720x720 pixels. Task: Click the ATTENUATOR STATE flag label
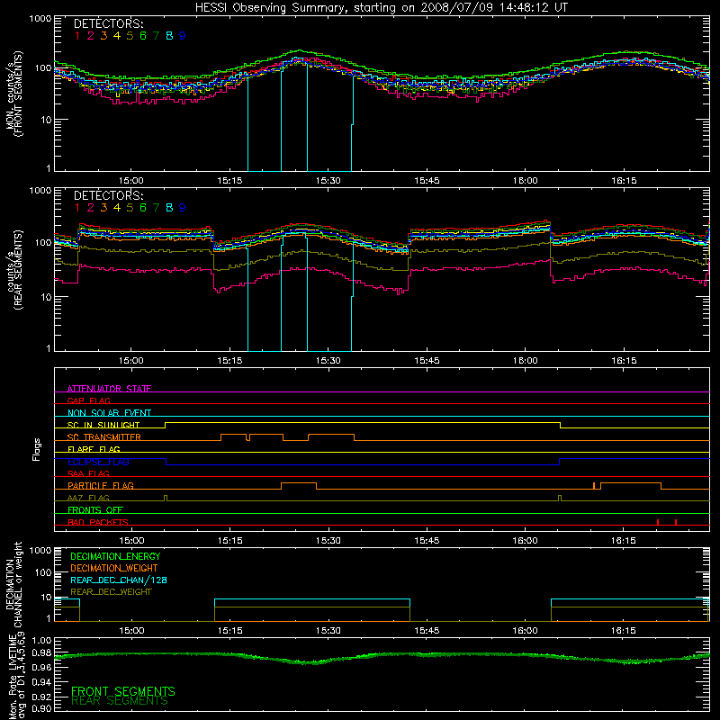(x=109, y=389)
